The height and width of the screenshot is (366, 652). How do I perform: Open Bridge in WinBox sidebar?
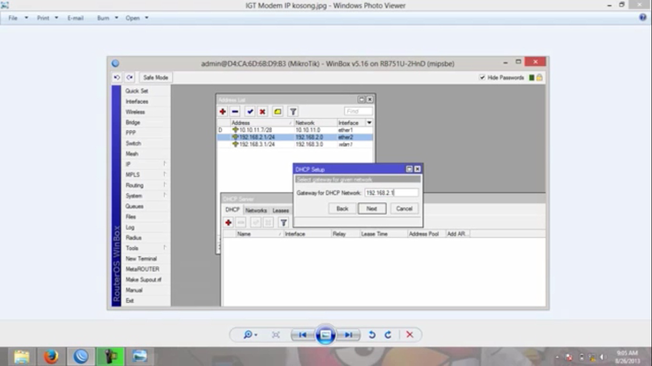[146, 122]
